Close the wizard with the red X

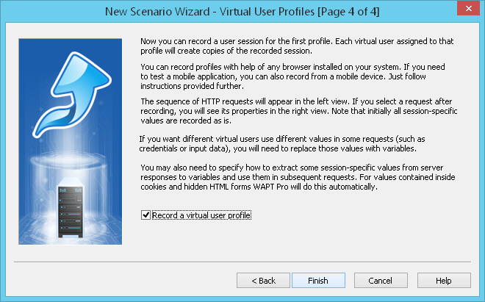[468, 8]
